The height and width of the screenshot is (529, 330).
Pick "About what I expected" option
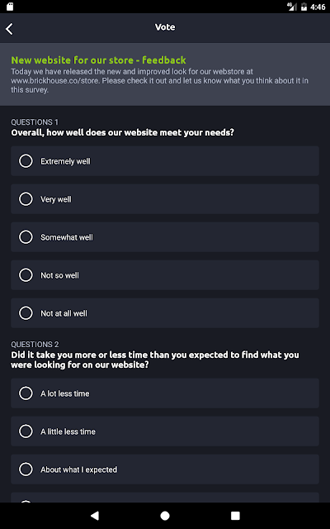[165, 469]
